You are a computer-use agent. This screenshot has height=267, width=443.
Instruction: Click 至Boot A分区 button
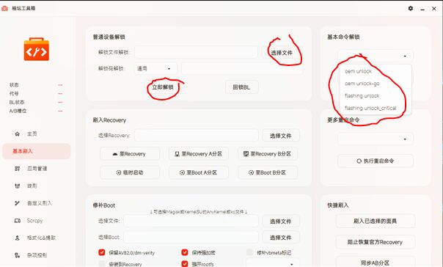click(x=198, y=172)
